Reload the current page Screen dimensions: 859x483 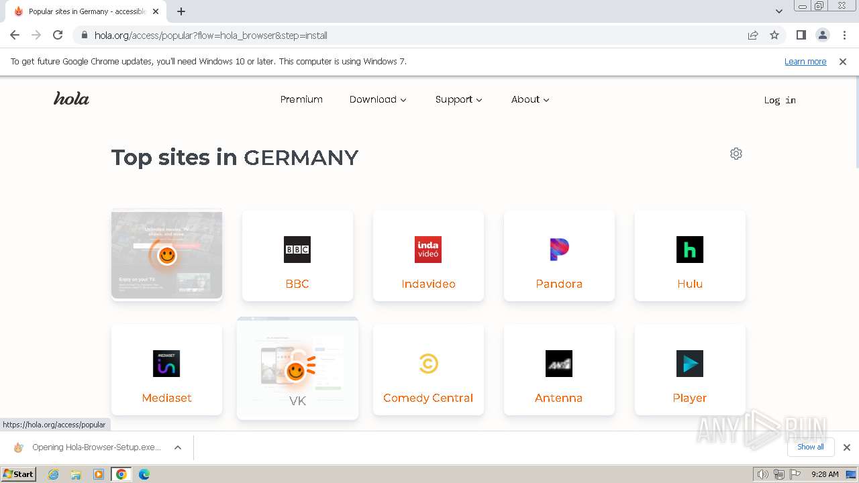[58, 35]
